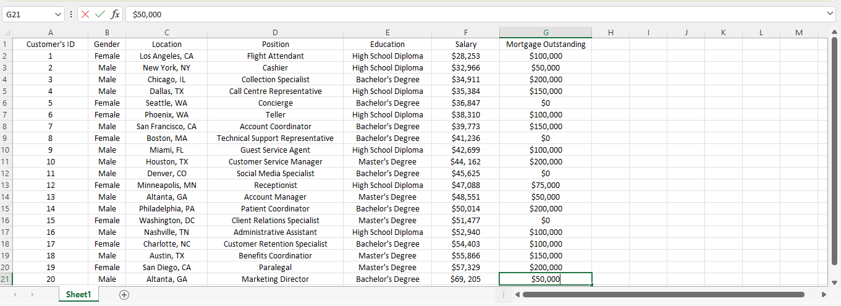This screenshot has width=841, height=306.
Task: Open the Insert Function fx dialog
Action: 115,14
